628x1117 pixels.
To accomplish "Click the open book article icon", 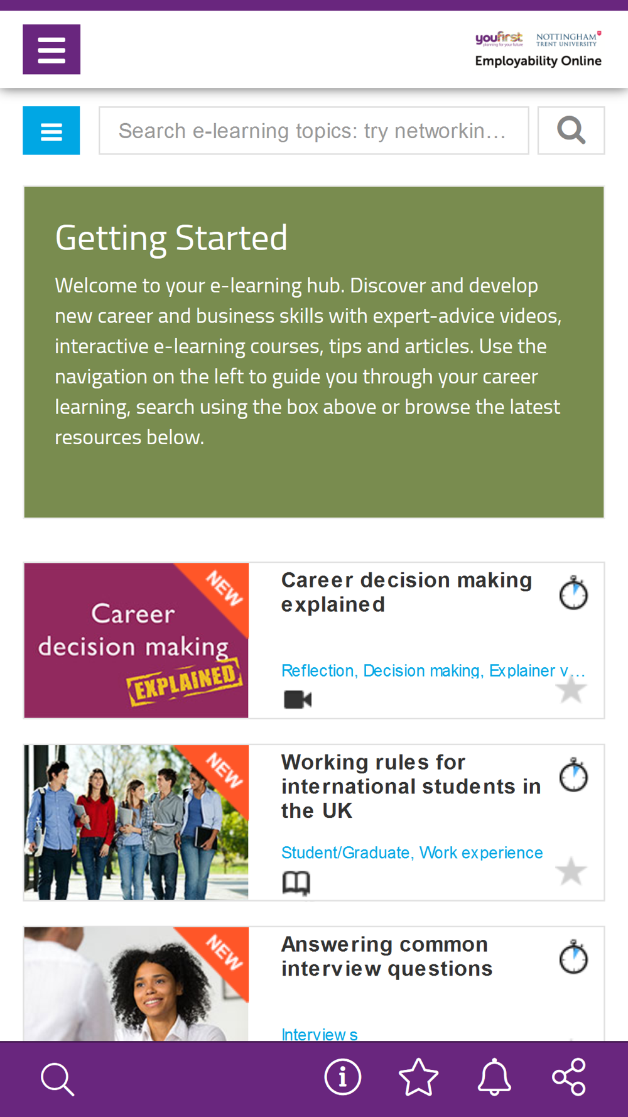I will (x=296, y=883).
